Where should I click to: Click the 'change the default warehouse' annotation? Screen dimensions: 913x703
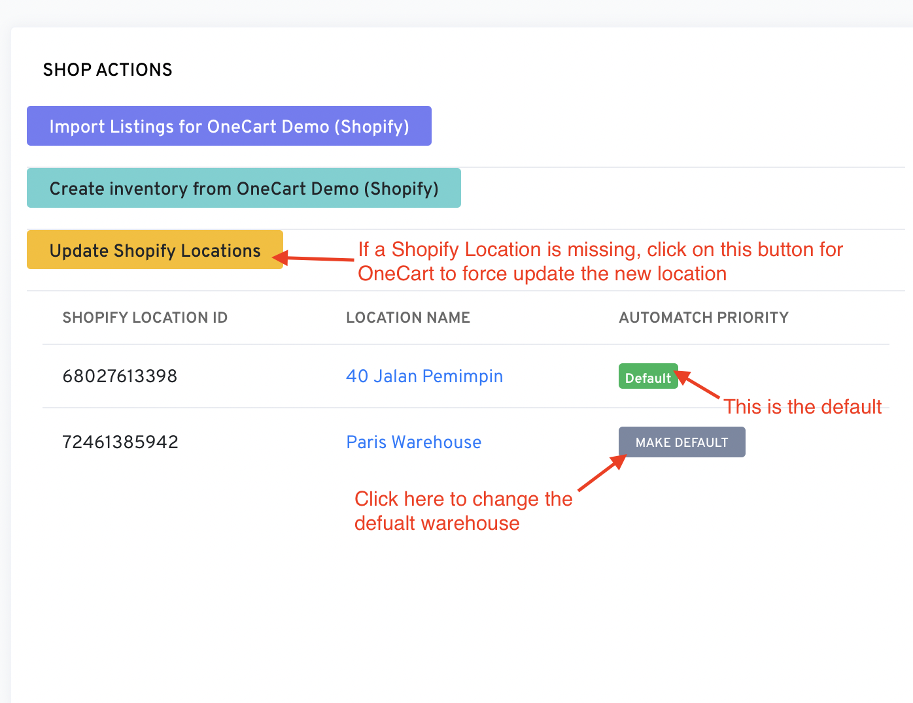(x=463, y=511)
